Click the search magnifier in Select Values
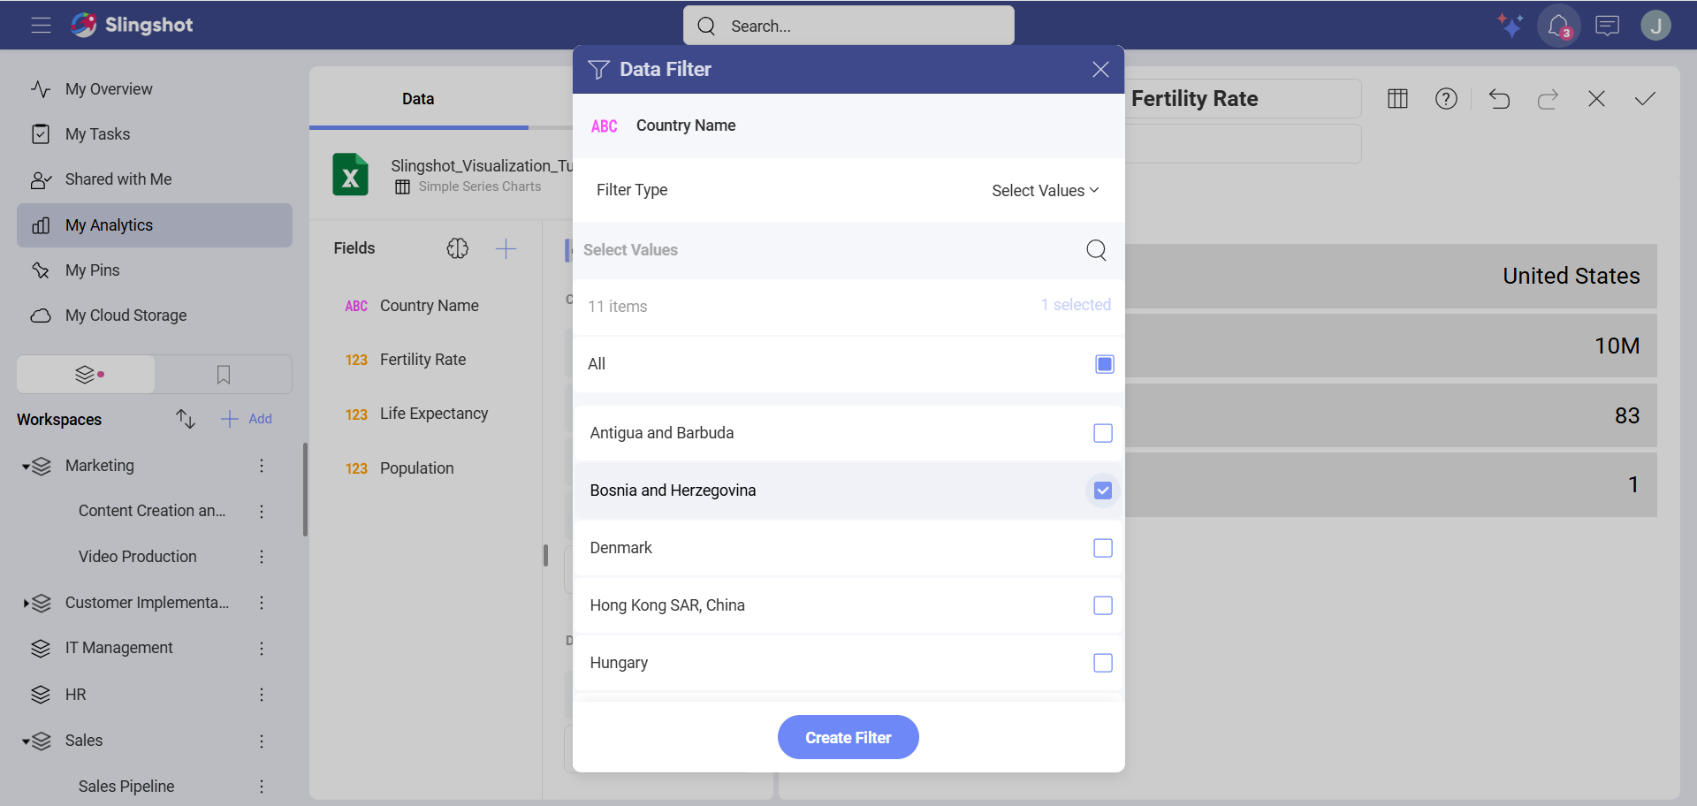Image resolution: width=1697 pixels, height=806 pixels. (1096, 250)
